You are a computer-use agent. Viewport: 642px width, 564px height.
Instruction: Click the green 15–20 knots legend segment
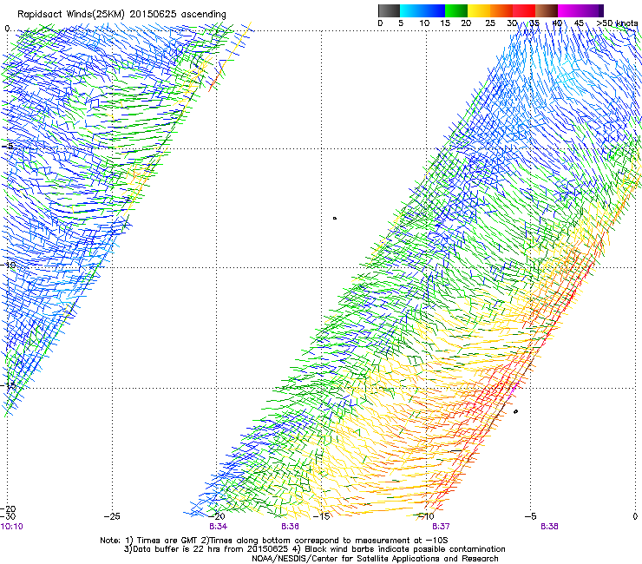click(x=456, y=10)
